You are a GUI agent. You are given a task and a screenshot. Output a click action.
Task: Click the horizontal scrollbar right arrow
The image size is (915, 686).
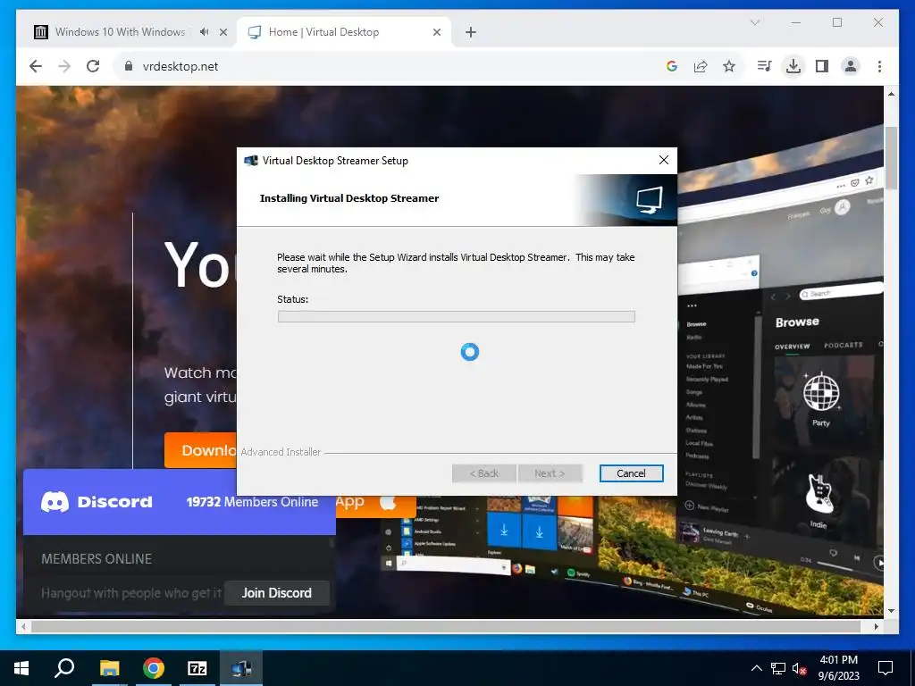point(876,626)
